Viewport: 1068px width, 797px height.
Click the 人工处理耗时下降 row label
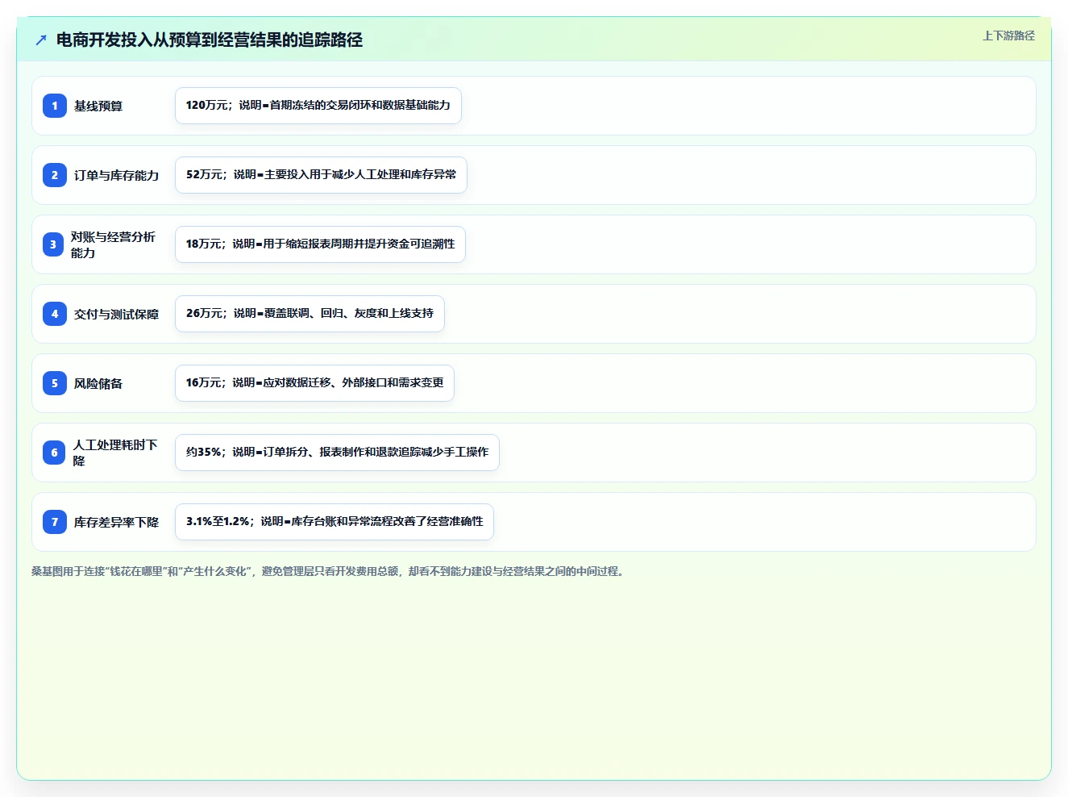(x=115, y=453)
